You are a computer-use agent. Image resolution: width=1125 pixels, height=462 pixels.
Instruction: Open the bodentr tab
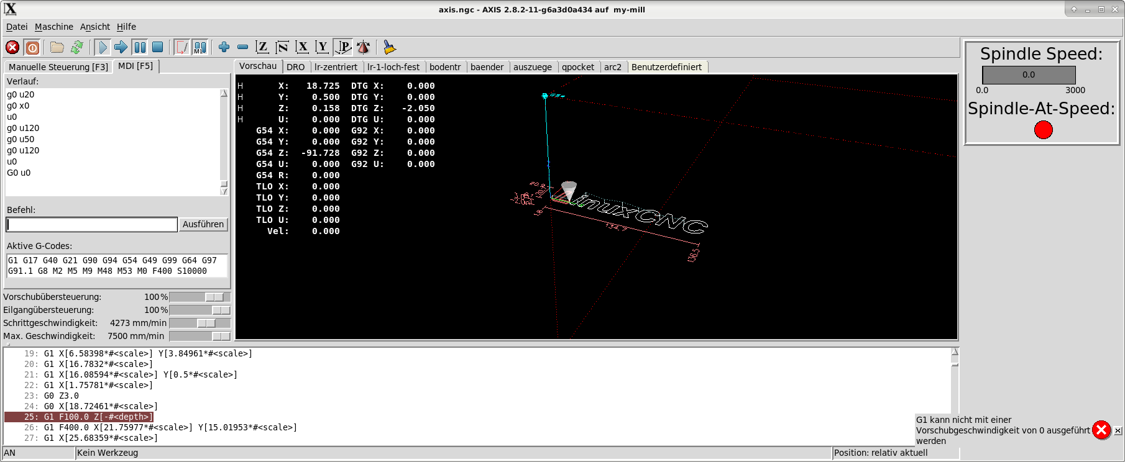(445, 67)
